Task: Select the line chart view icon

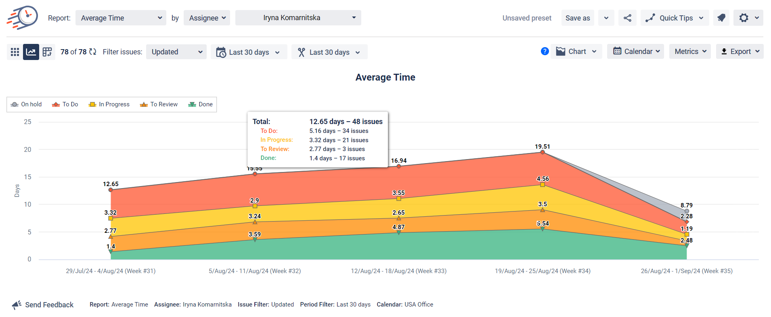Action: click(31, 52)
